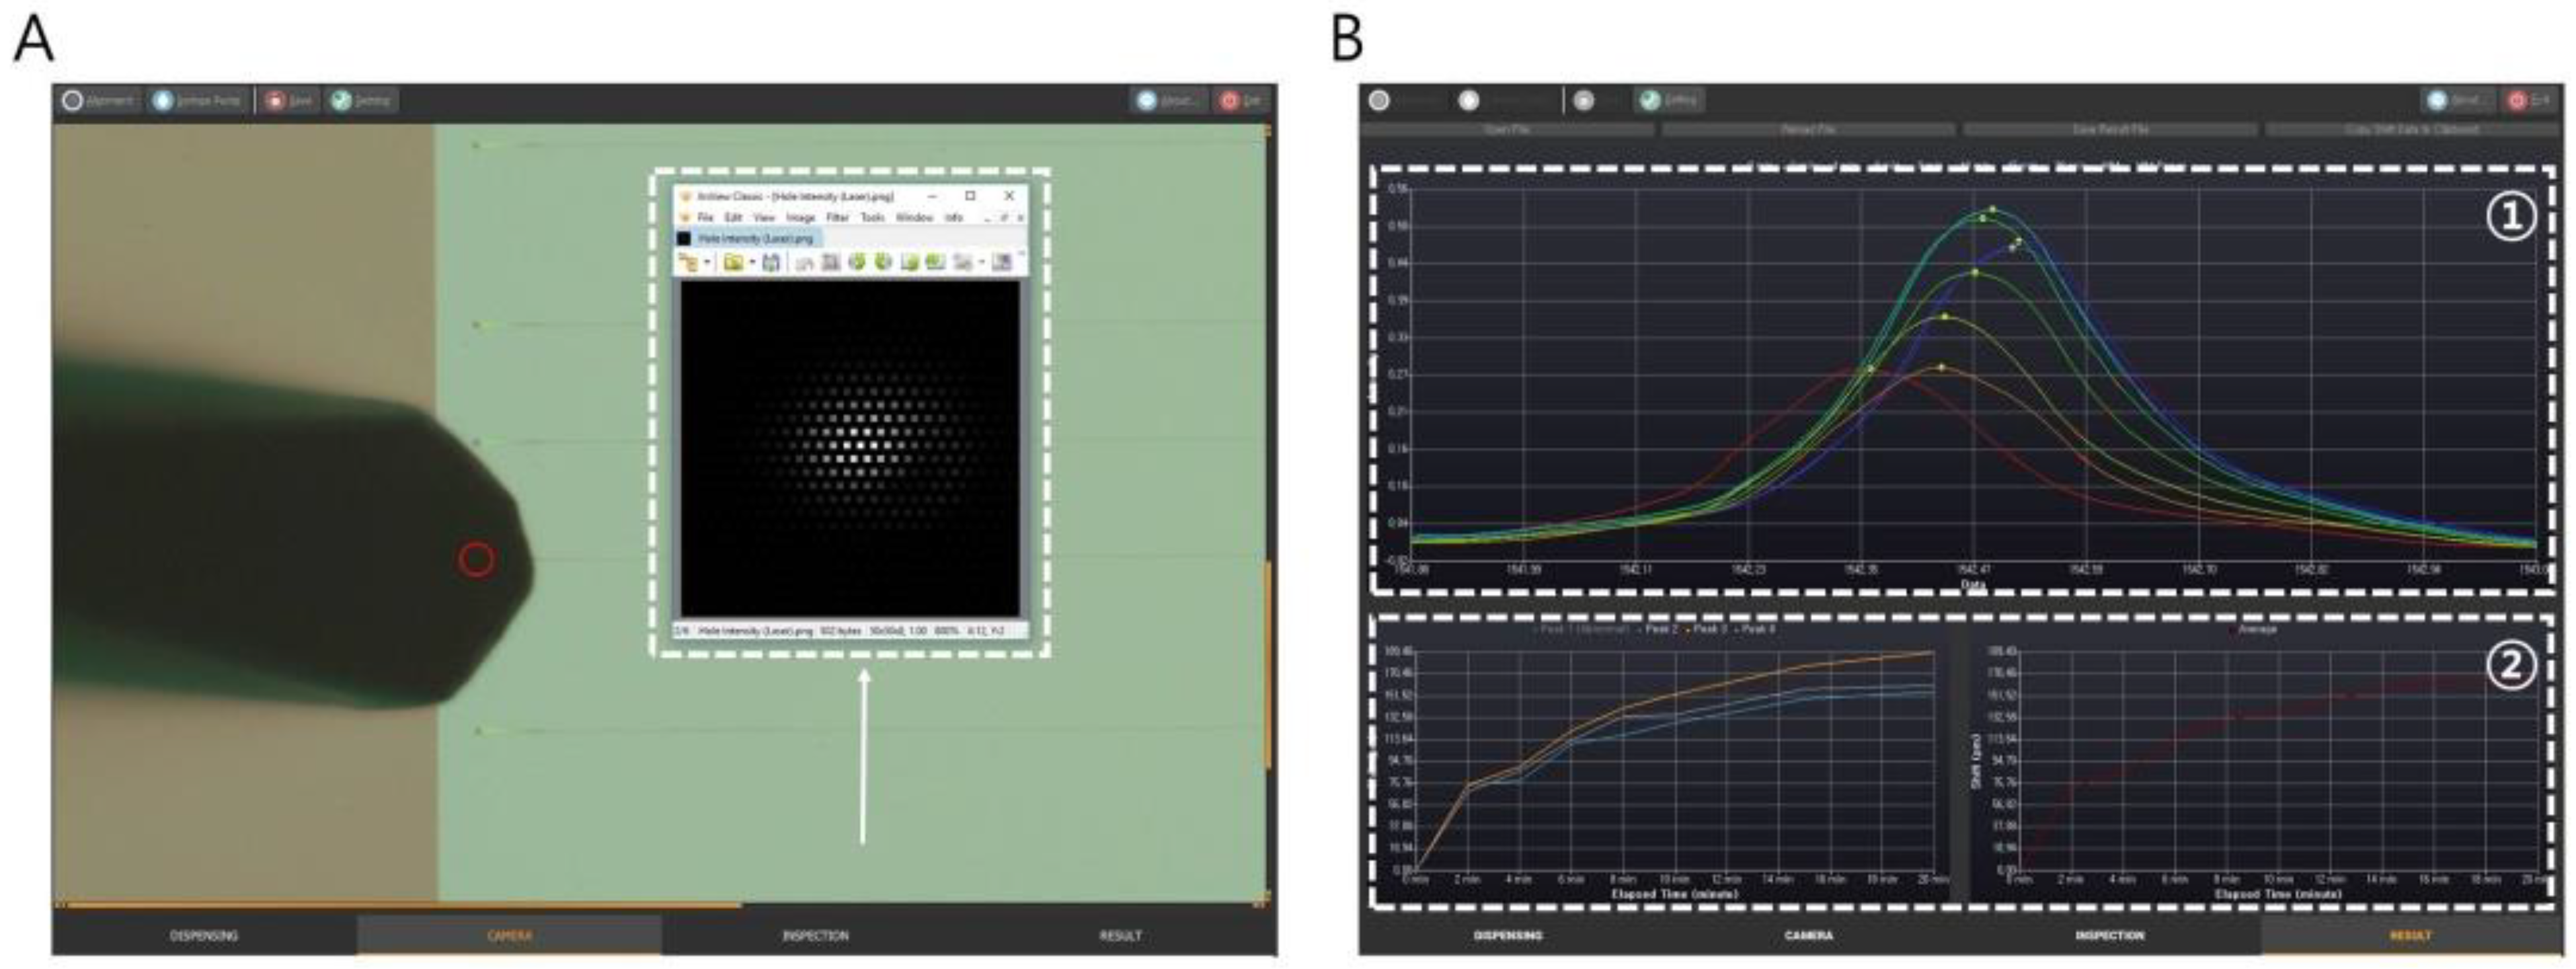Click IrfanView's save disk toolbar icon
The width and height of the screenshot is (2576, 969).
[x=771, y=262]
